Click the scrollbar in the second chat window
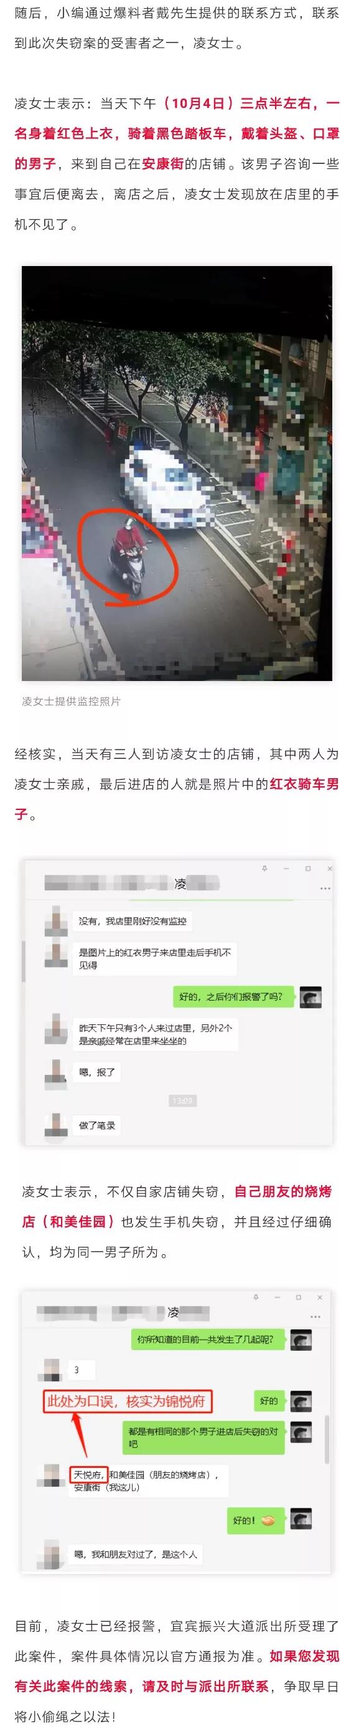341x1734 pixels. pos(327,1439)
